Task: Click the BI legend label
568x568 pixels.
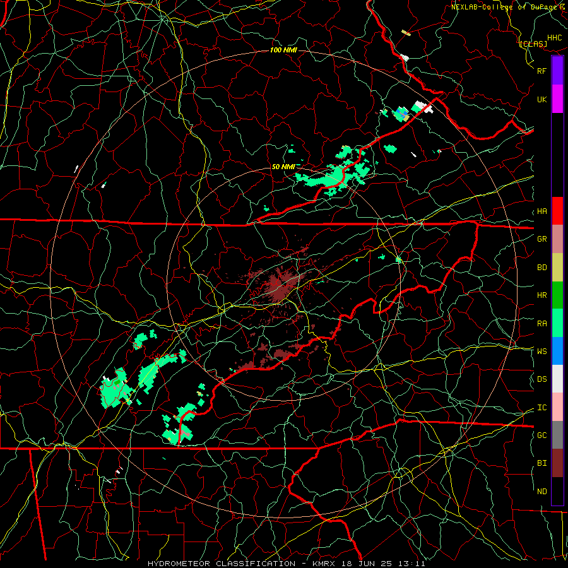Action: tap(541, 463)
